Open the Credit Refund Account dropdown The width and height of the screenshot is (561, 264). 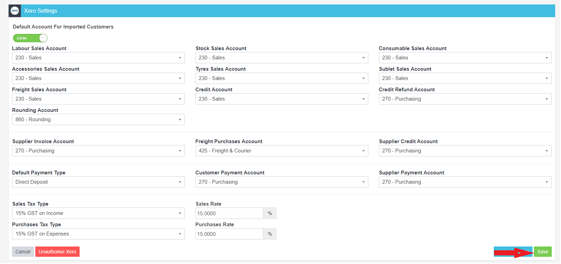(465, 99)
